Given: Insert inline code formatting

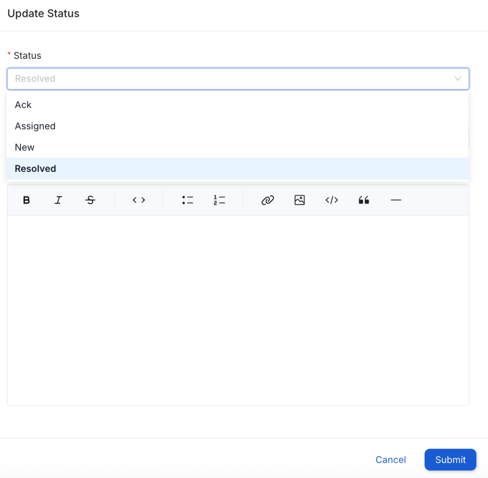Looking at the screenshot, I should coord(139,200).
